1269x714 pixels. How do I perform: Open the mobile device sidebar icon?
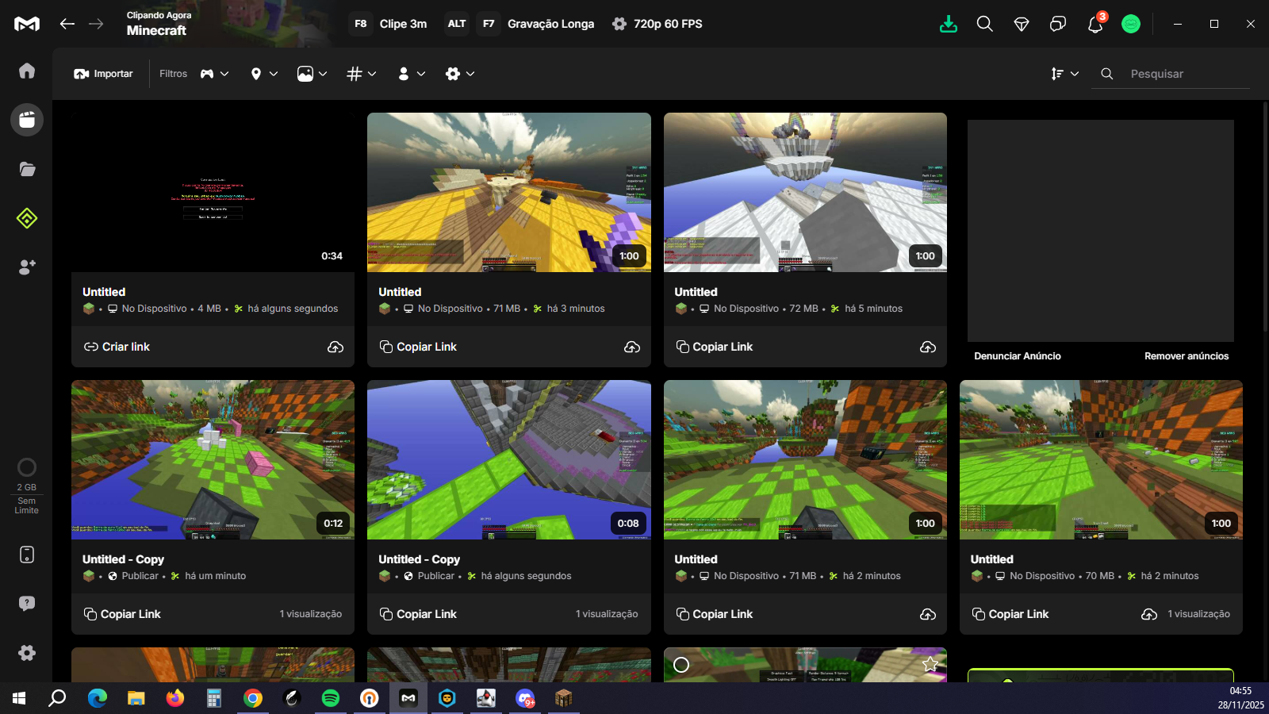tap(27, 555)
